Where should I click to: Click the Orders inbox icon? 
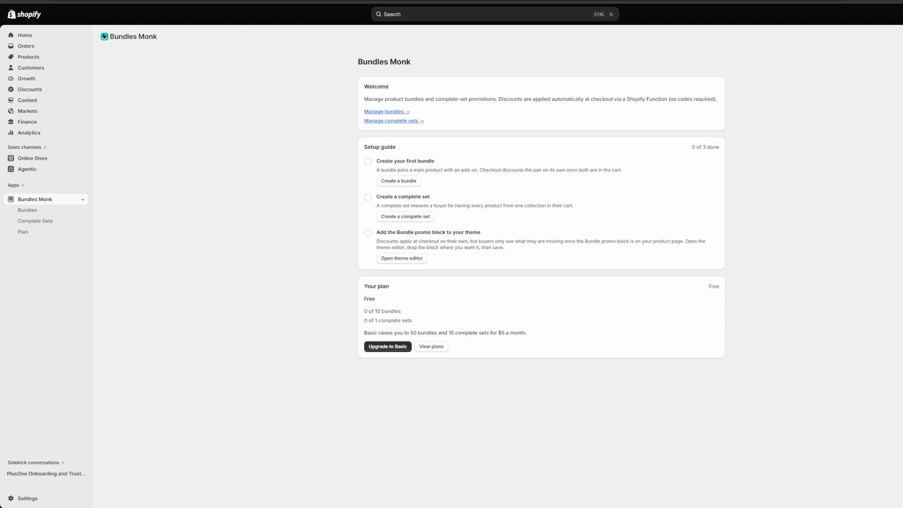[11, 46]
